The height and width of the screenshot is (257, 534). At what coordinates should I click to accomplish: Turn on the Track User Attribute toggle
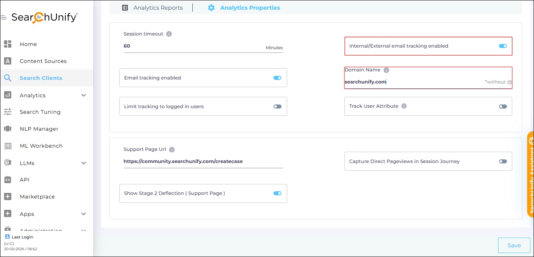503,107
